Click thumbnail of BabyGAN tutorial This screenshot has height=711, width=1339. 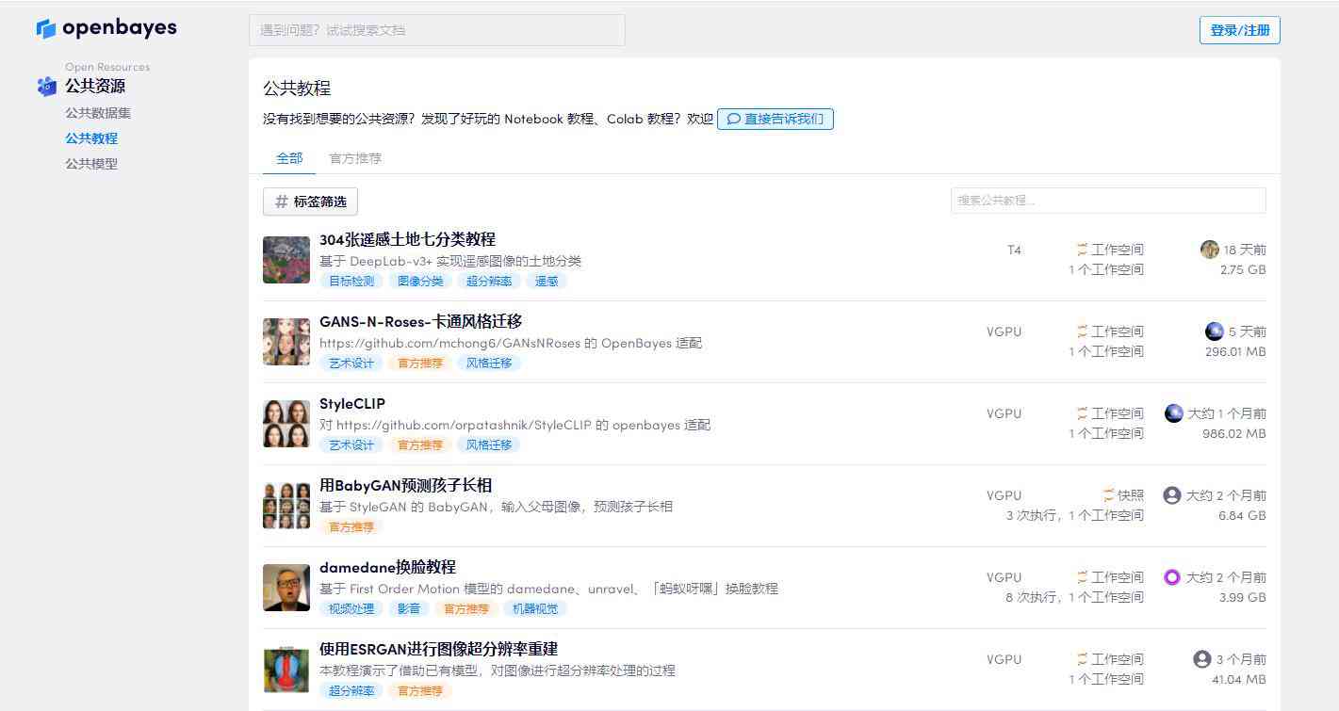tap(286, 506)
